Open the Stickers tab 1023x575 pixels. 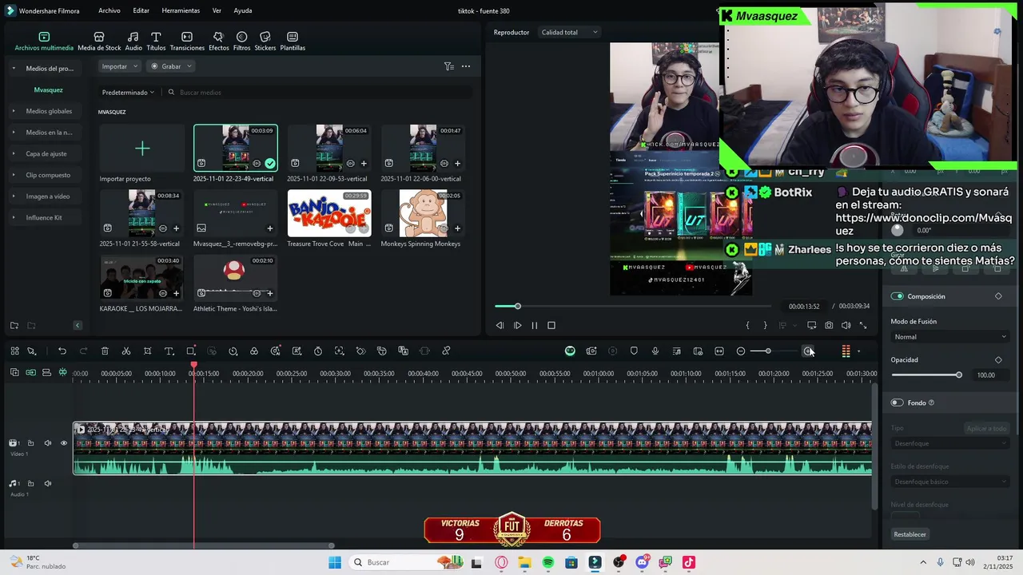click(x=265, y=42)
